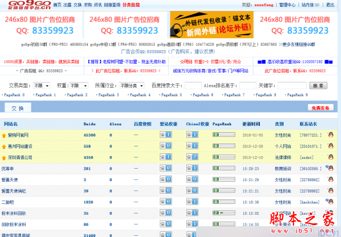Open the red 分类信息 navigation item
Viewport: 341px width, 237px height.
[x=131, y=5]
